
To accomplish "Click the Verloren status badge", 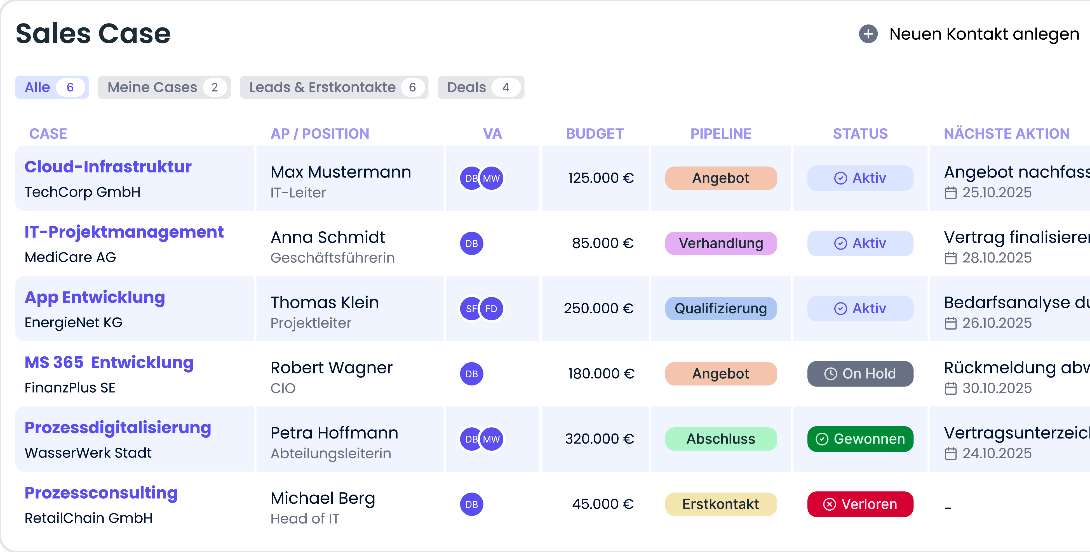I will (x=860, y=504).
